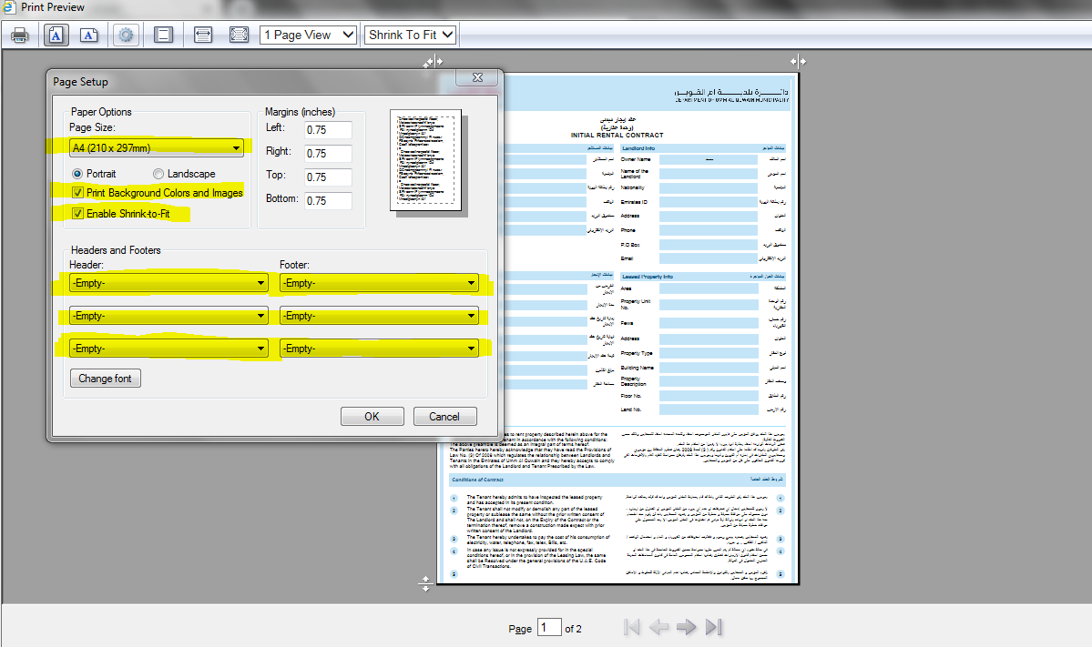The width and height of the screenshot is (1092, 647).
Task: Select the Landscape radio button in dialog
Action: pos(159,174)
